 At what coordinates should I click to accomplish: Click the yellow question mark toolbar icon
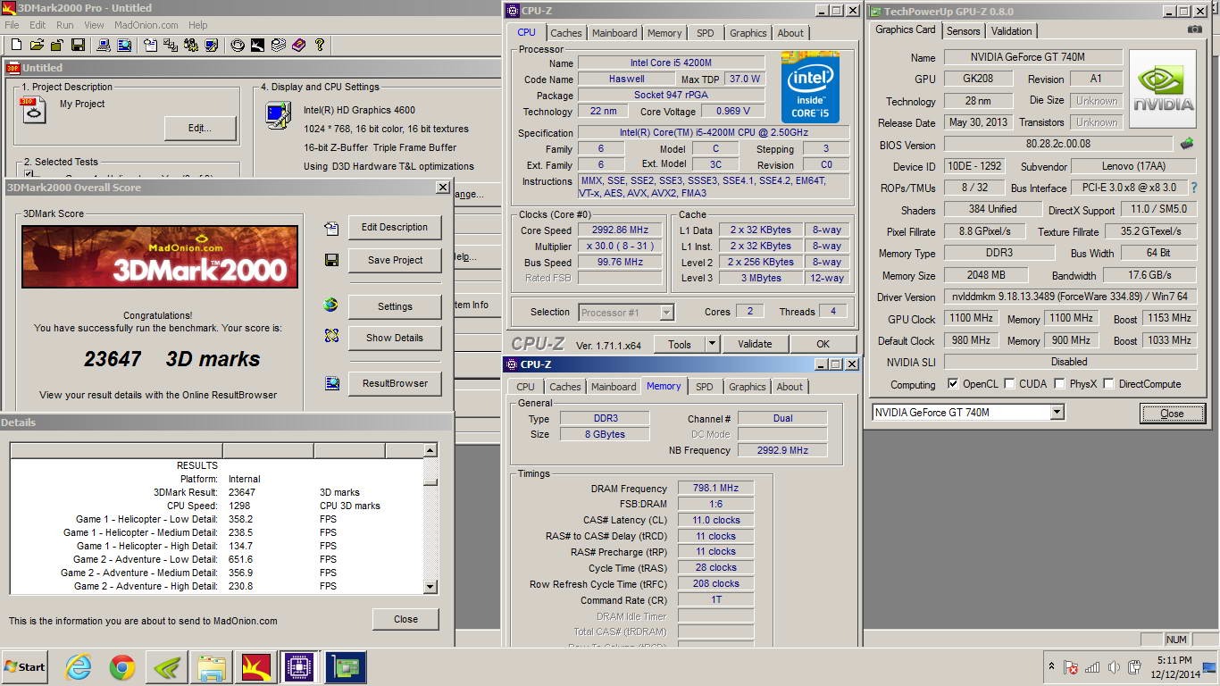click(320, 45)
